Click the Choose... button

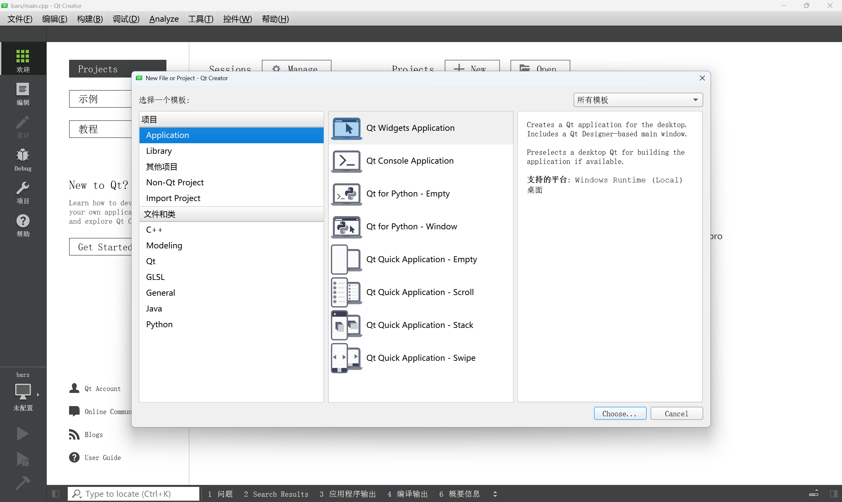coord(620,413)
